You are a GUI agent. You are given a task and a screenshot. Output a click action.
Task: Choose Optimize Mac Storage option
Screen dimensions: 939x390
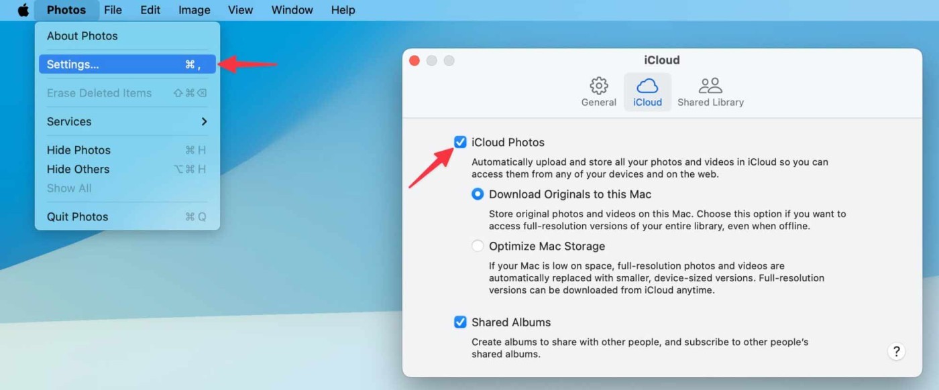478,246
